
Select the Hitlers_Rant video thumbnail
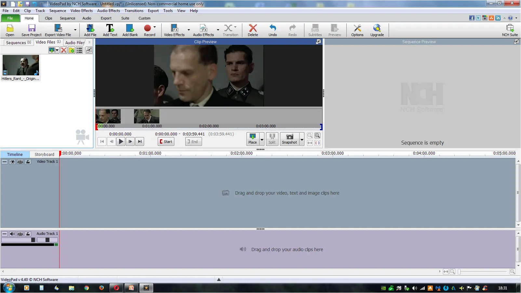point(21,65)
